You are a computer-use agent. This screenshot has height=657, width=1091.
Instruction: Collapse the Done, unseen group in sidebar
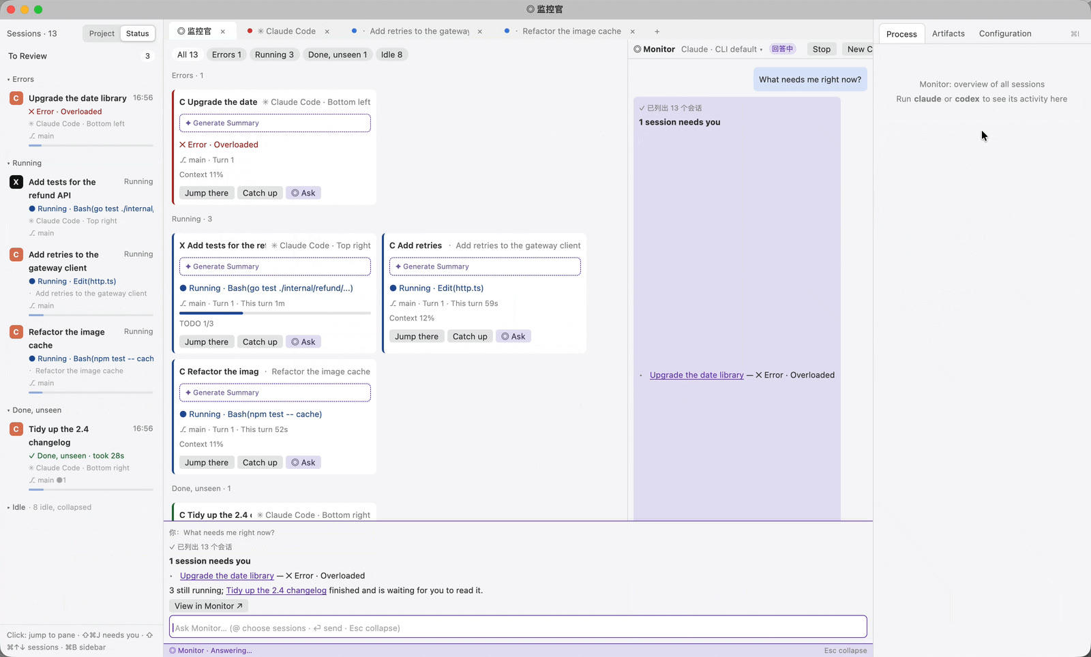(35, 410)
